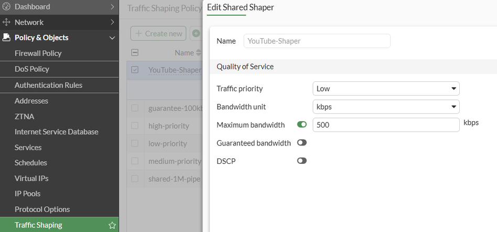Click the Dashboard gauge icon
Viewport: 497px width, 232px height.
7,7
